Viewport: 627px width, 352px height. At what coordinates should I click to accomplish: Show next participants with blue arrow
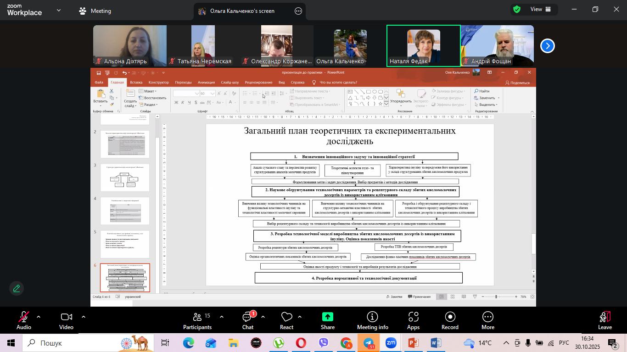click(547, 46)
